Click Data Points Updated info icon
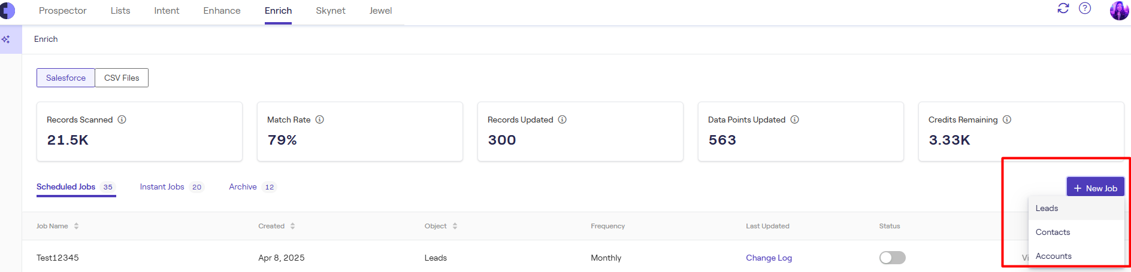The width and height of the screenshot is (1131, 272). coord(795,120)
